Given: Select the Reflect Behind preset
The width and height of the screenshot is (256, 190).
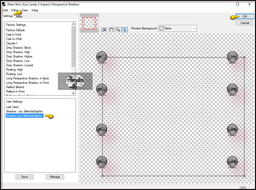Looking at the screenshot, I should click(15, 87).
